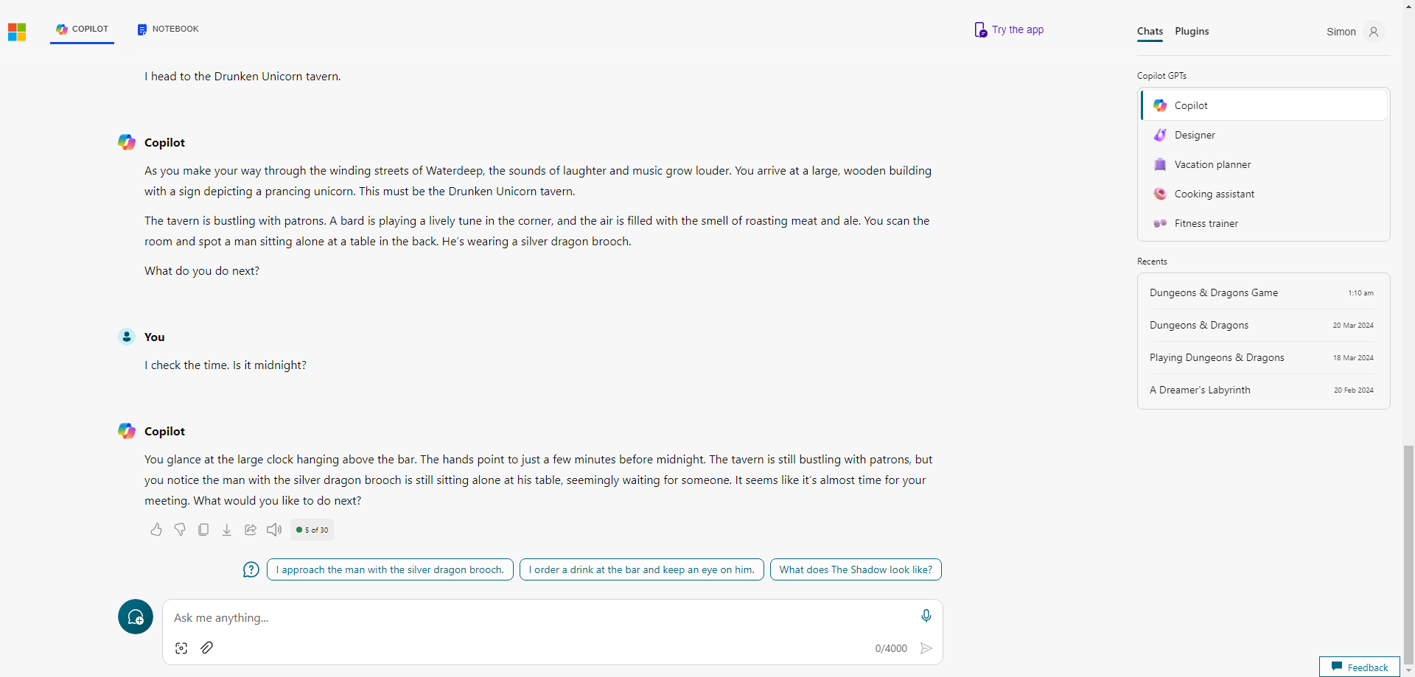Click the read aloud speaker icon

274,530
